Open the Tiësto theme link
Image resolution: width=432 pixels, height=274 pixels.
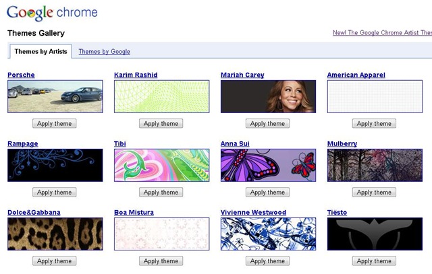(x=337, y=212)
